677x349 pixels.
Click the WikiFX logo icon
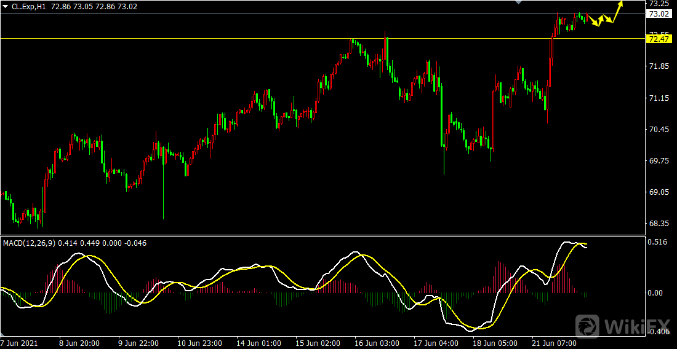588,326
